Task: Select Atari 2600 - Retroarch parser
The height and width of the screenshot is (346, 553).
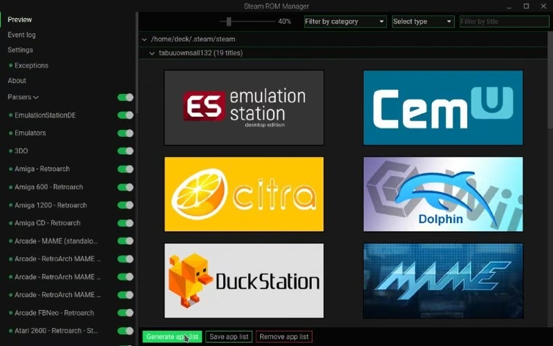Action: point(56,331)
